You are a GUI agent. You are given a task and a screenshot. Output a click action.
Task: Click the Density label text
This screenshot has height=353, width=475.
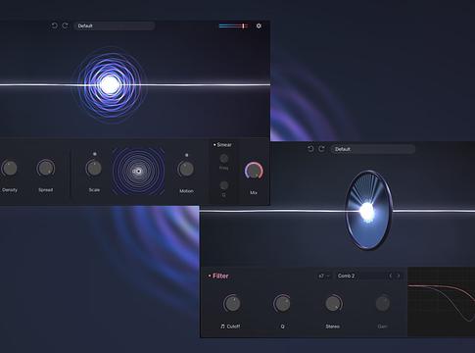(10, 190)
